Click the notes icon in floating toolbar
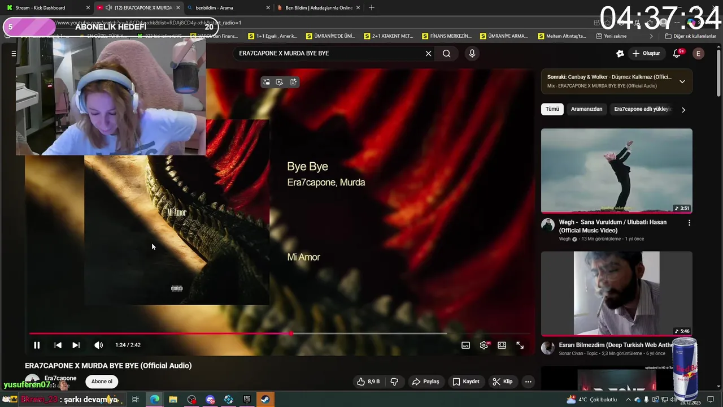The height and width of the screenshot is (407, 723). point(293,82)
